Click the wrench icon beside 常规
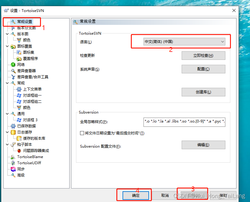 point(13,83)
